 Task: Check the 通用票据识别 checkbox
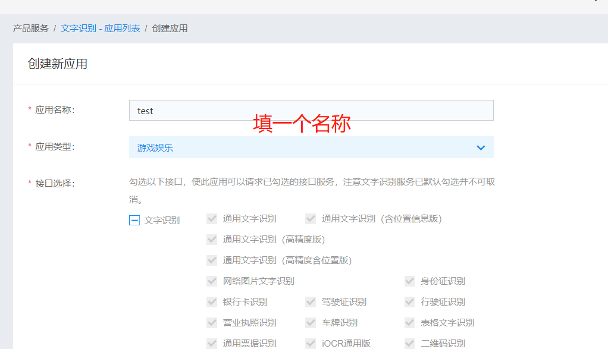[x=211, y=342]
